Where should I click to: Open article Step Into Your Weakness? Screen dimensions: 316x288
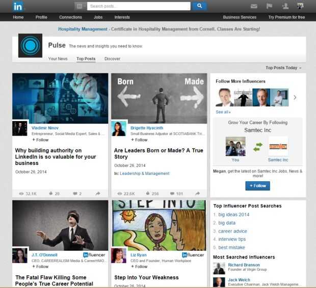(x=146, y=277)
